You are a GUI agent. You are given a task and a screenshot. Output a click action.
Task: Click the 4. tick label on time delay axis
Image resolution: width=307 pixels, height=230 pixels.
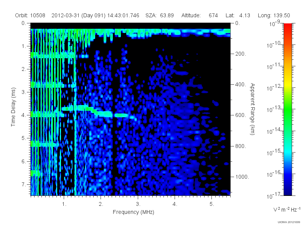[x=24, y=115]
